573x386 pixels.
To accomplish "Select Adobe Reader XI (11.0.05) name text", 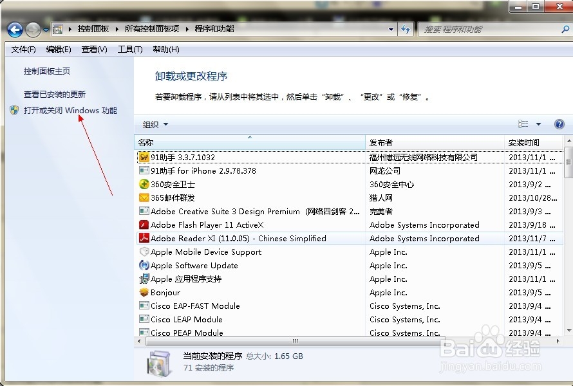I will point(238,239).
